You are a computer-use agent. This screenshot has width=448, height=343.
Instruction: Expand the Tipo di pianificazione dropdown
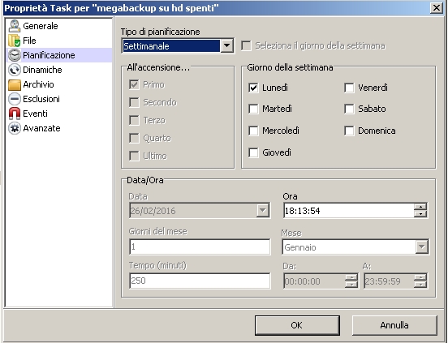point(227,45)
